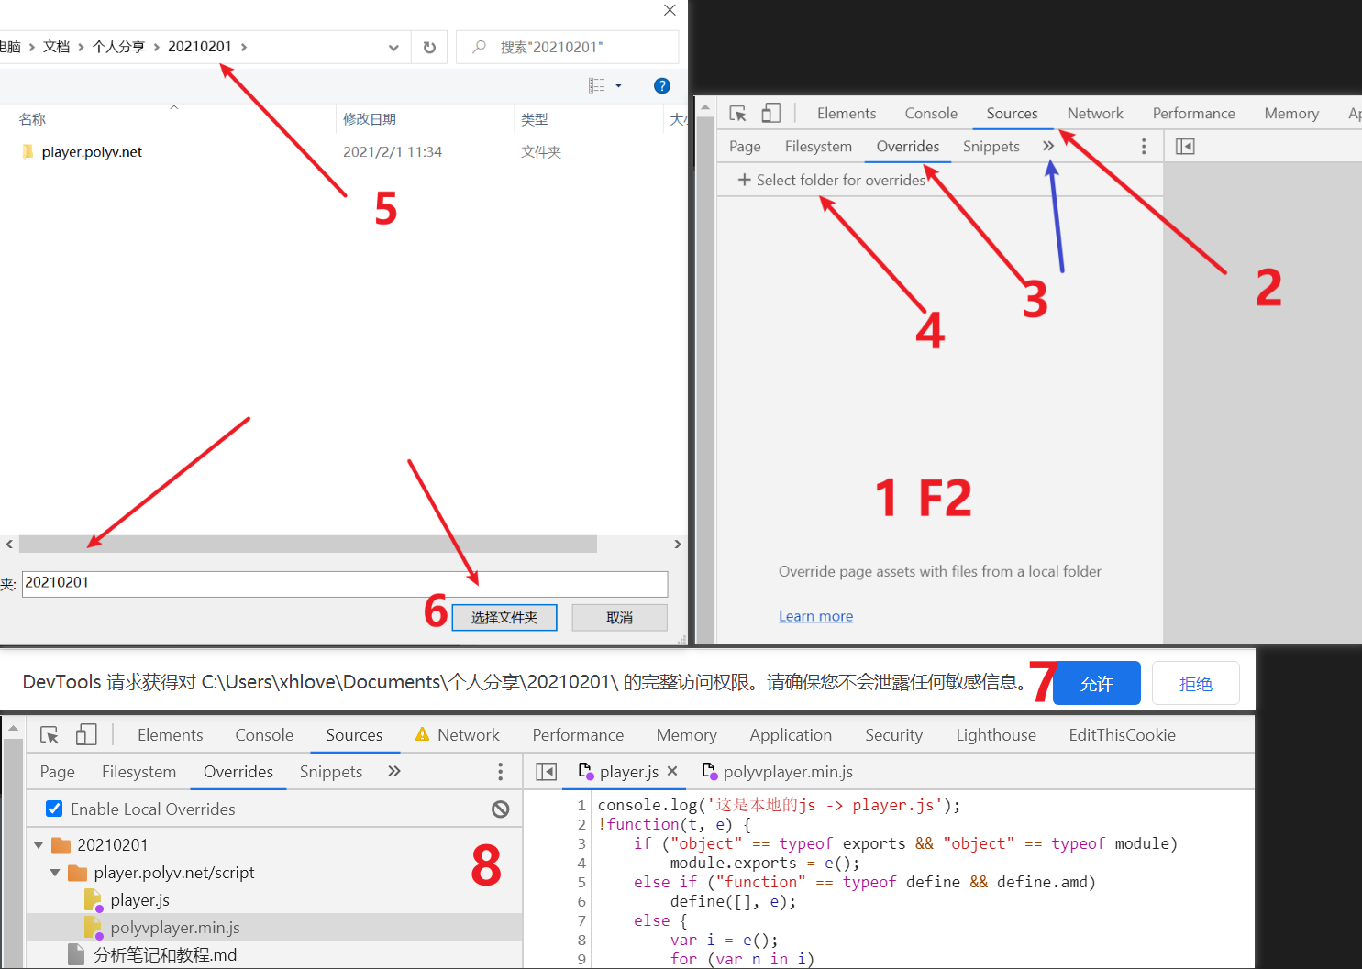The image size is (1362, 969).
Task: Click the scroll right arrow of file list
Action: [x=678, y=545]
